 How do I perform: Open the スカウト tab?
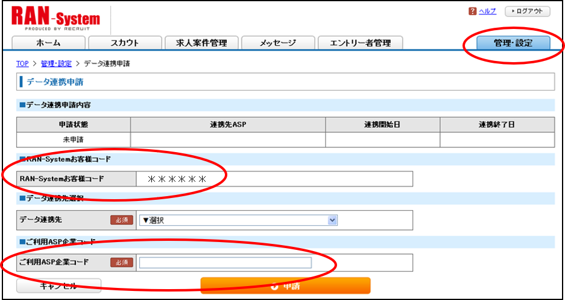(125, 43)
